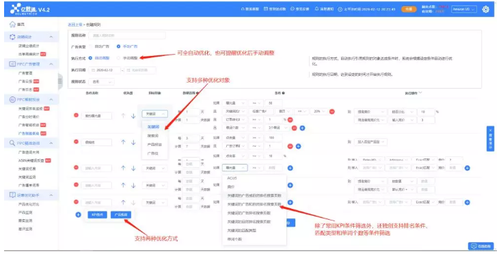
Task: Add an action to the third rule row
Action: [x=467, y=168]
